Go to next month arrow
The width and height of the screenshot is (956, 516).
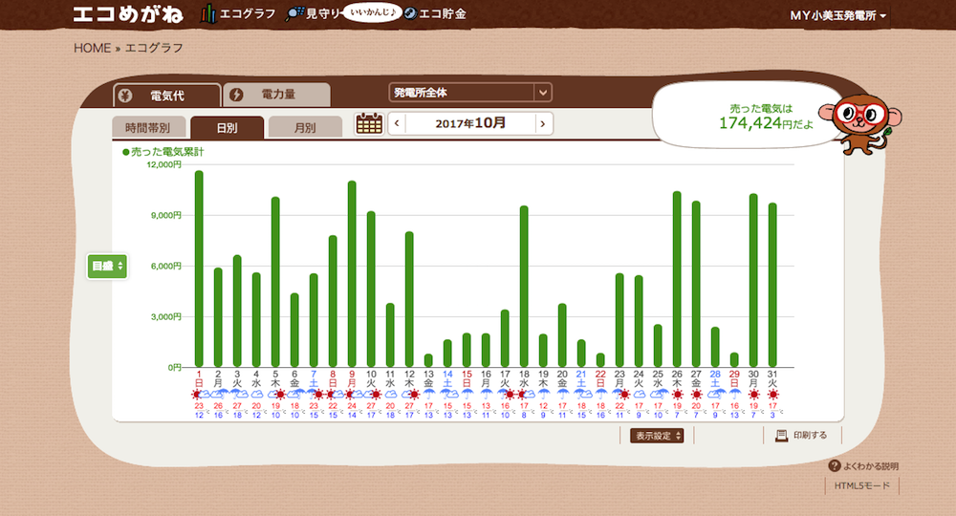[542, 124]
